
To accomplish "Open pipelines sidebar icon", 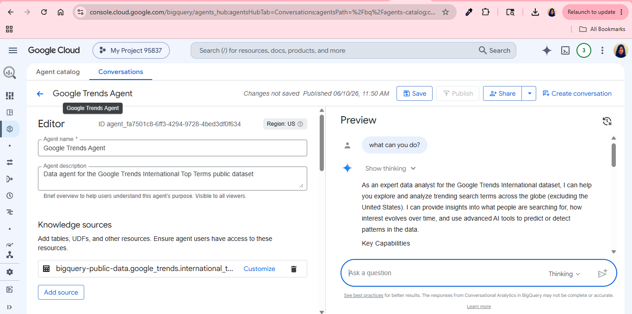I will [10, 179].
